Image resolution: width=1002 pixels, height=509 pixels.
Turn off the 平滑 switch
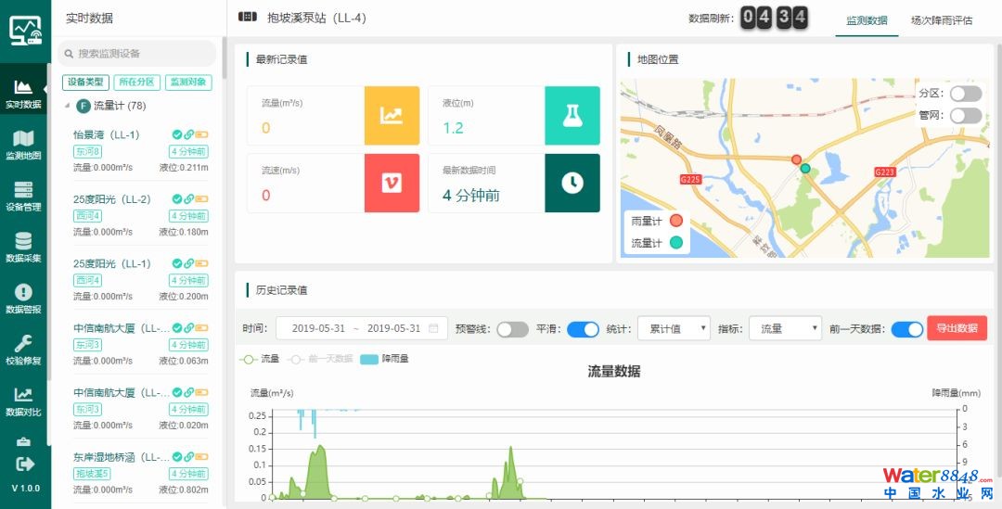(583, 329)
